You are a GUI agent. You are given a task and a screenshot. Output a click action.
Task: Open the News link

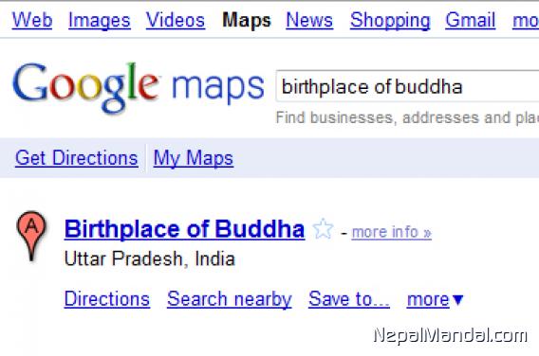click(x=309, y=20)
